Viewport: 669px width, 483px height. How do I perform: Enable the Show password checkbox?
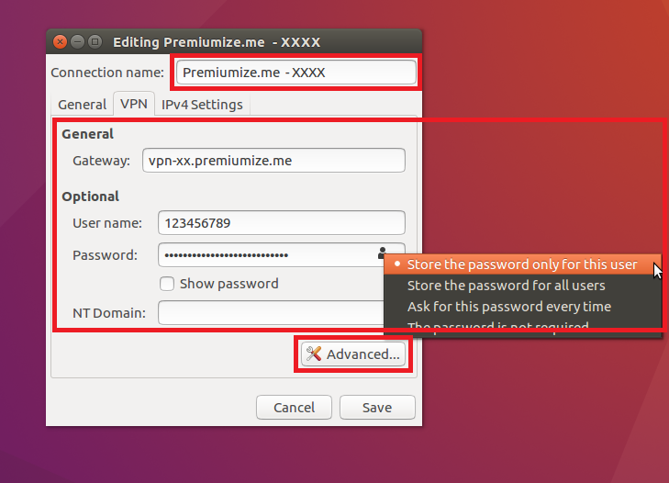[167, 284]
